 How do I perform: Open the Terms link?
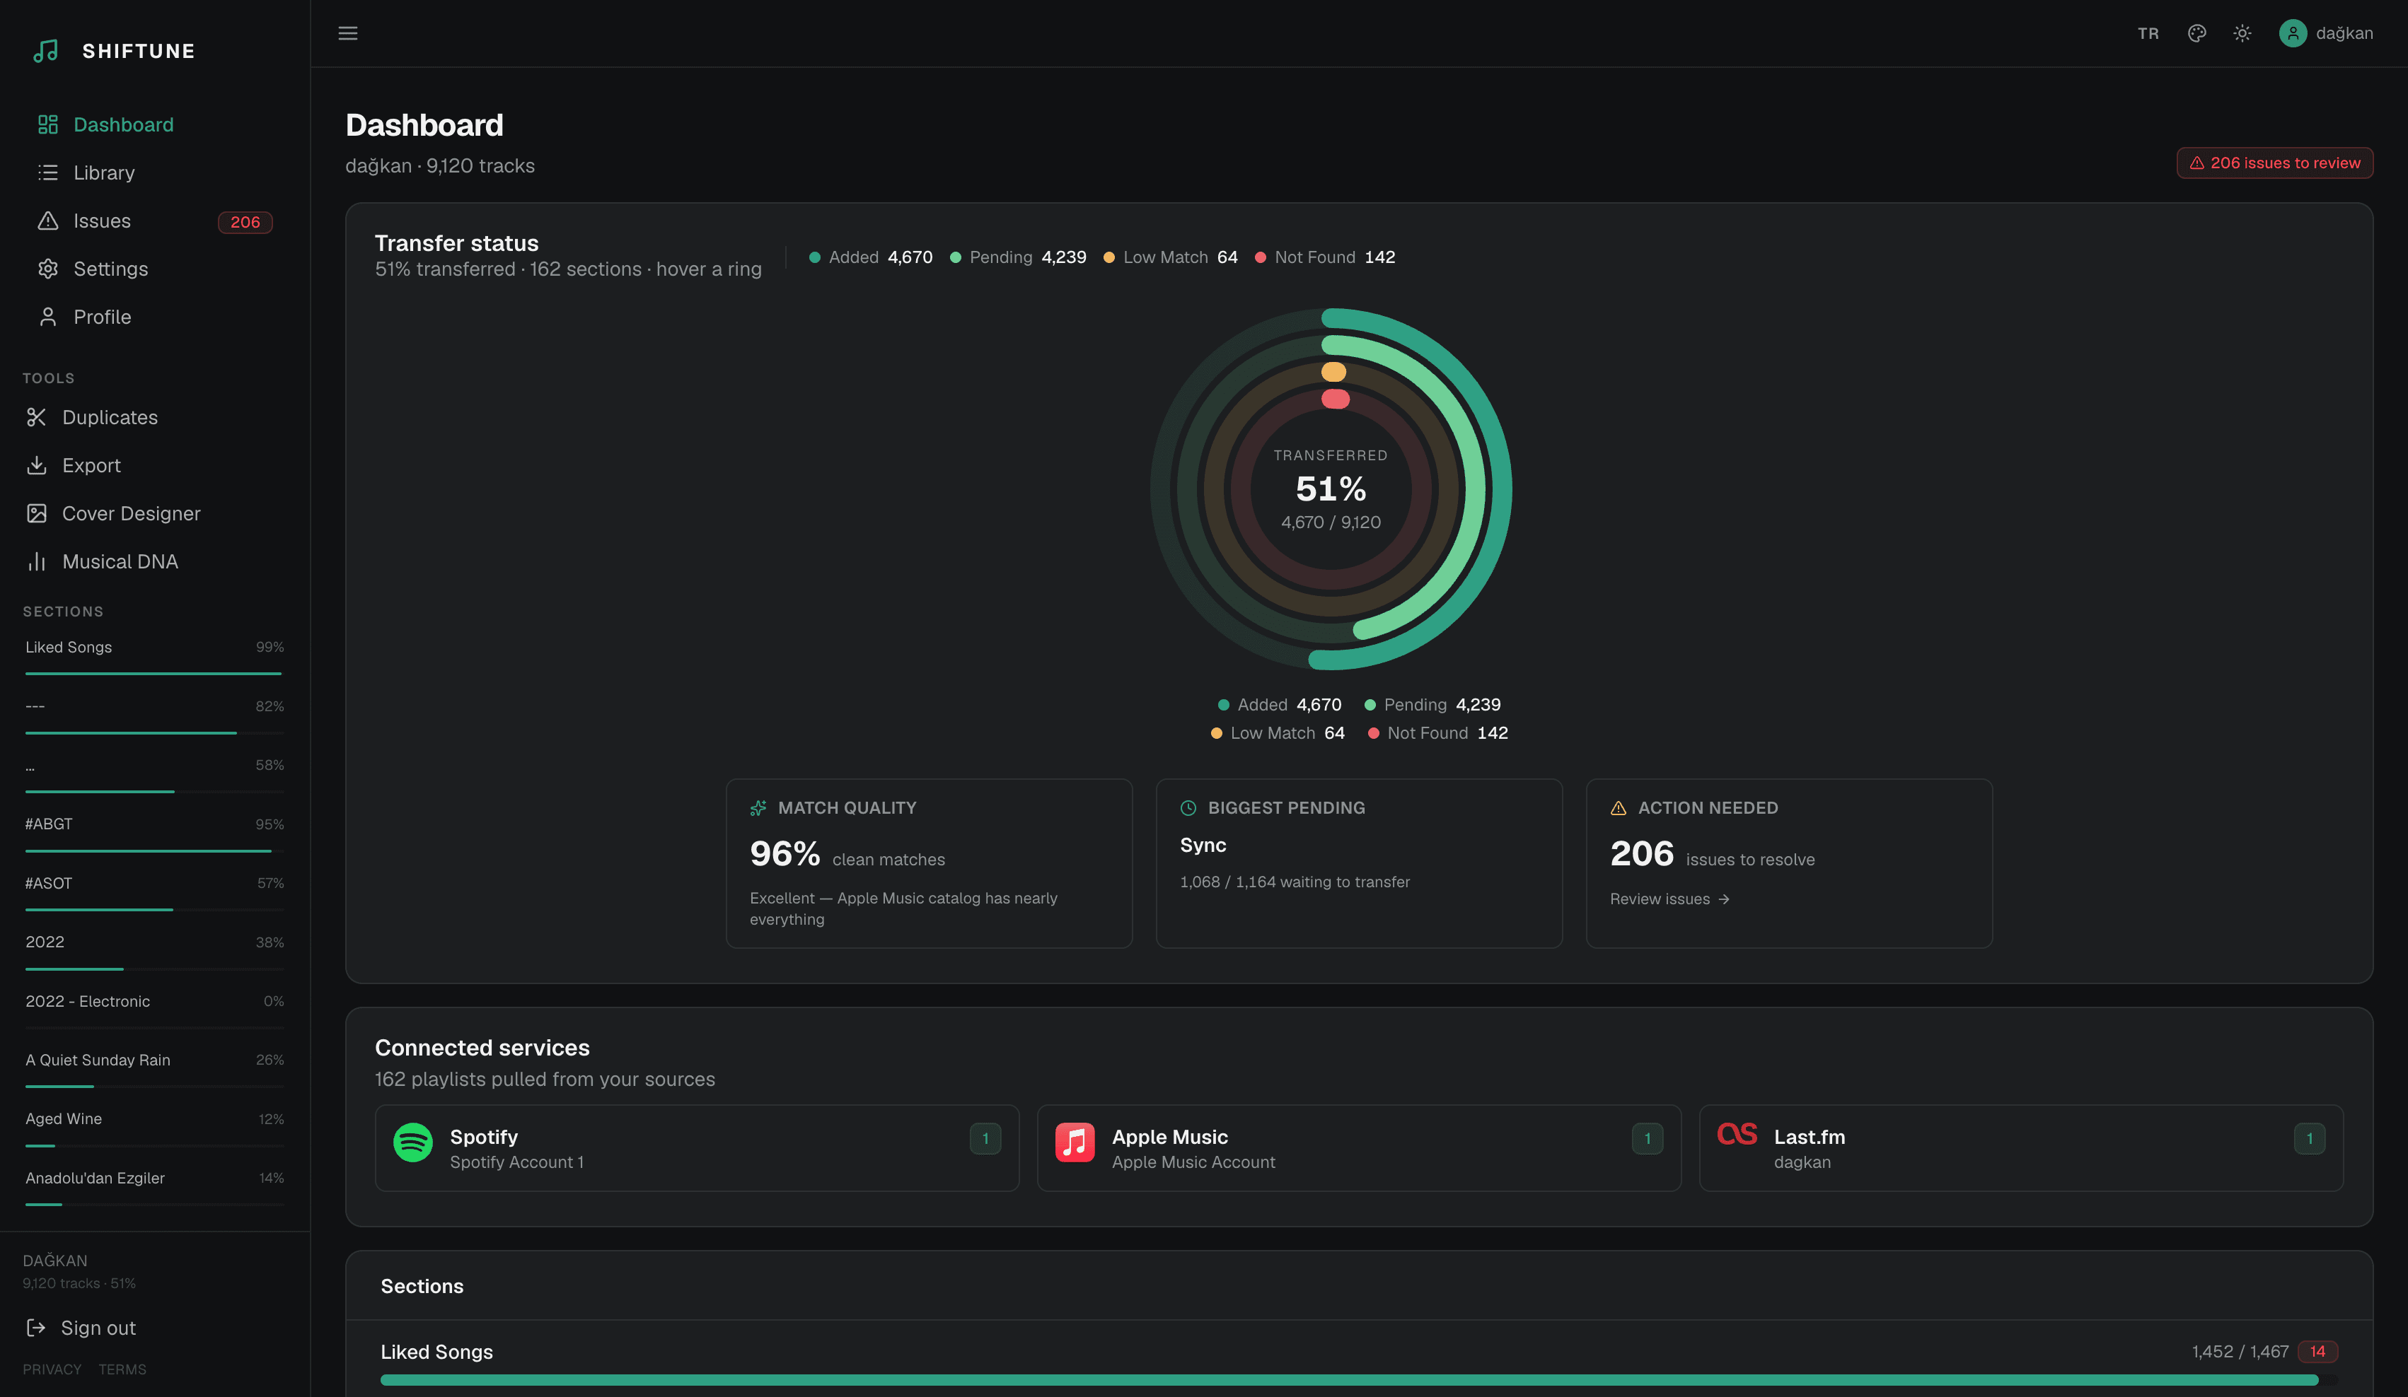coord(122,1370)
